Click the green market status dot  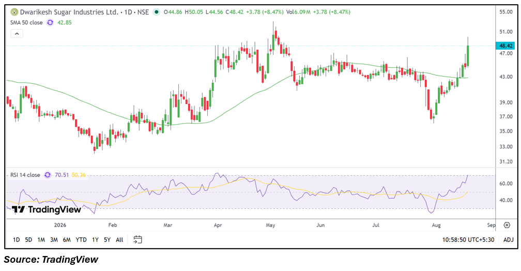(x=156, y=12)
